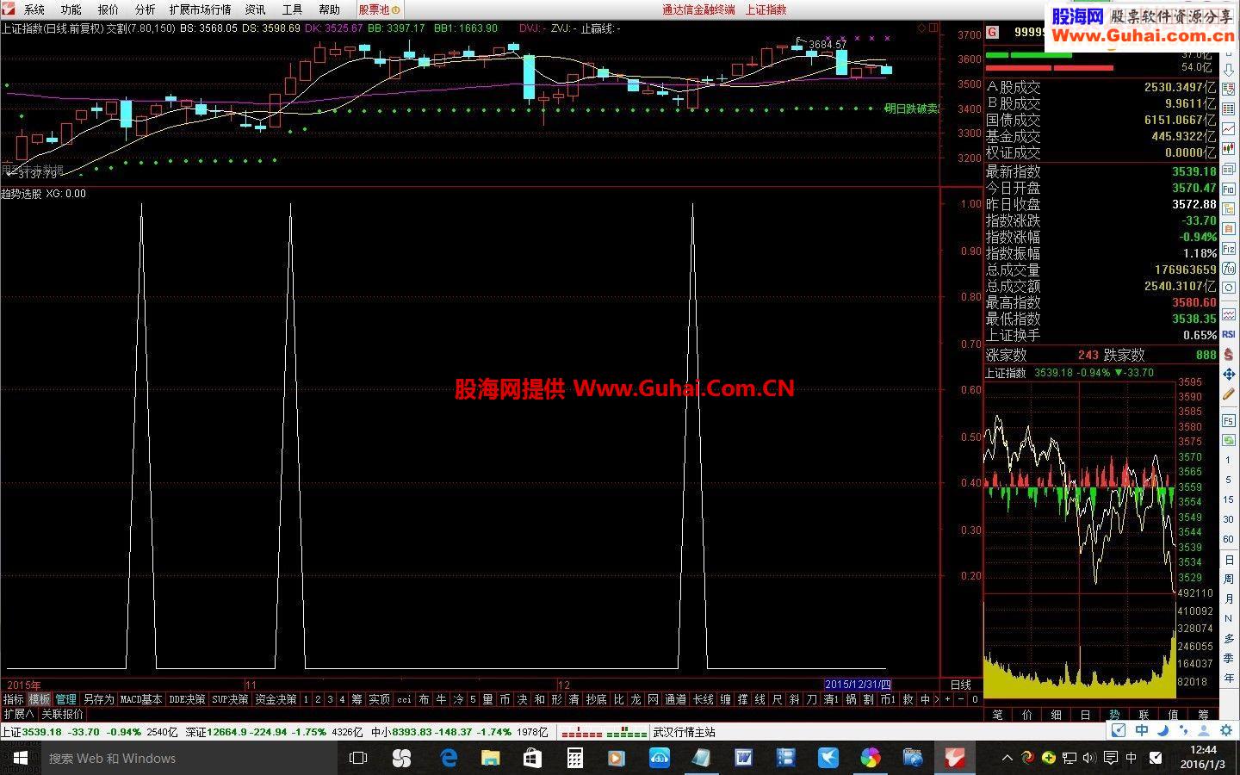Select the 资金决策 template tab

point(276,699)
